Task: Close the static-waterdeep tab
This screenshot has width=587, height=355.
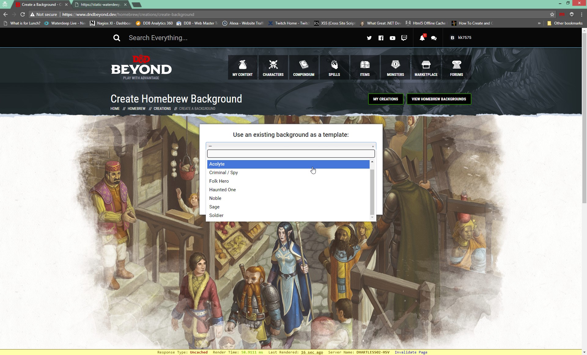Action: (125, 5)
